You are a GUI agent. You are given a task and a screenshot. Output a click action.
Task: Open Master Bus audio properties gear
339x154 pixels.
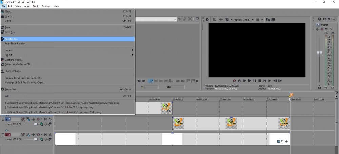(x=320, y=19)
